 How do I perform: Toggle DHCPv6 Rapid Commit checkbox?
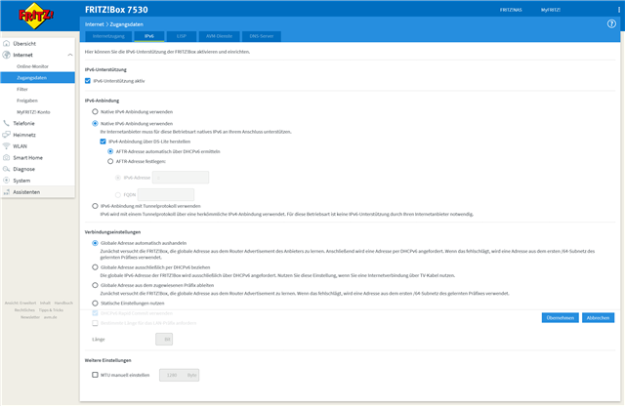pyautogui.click(x=95, y=313)
